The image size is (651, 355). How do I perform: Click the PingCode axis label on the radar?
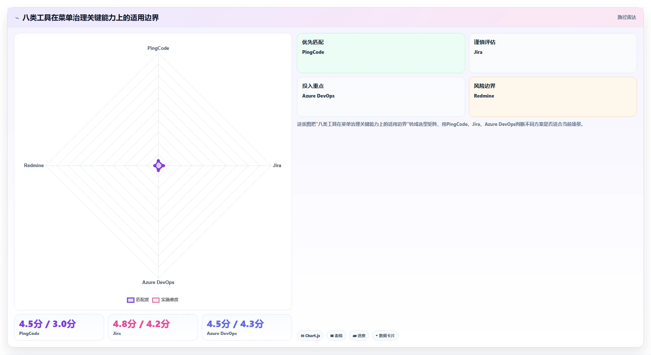[158, 48]
